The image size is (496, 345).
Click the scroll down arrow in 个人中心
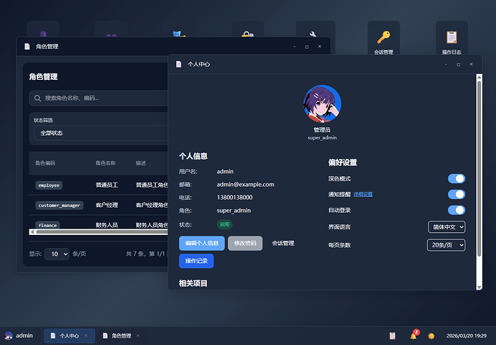pos(479,287)
